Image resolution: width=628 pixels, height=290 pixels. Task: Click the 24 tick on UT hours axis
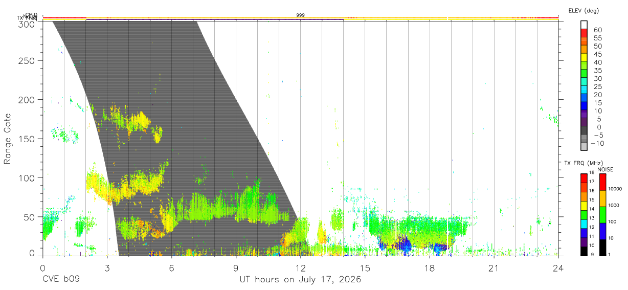pos(558,267)
